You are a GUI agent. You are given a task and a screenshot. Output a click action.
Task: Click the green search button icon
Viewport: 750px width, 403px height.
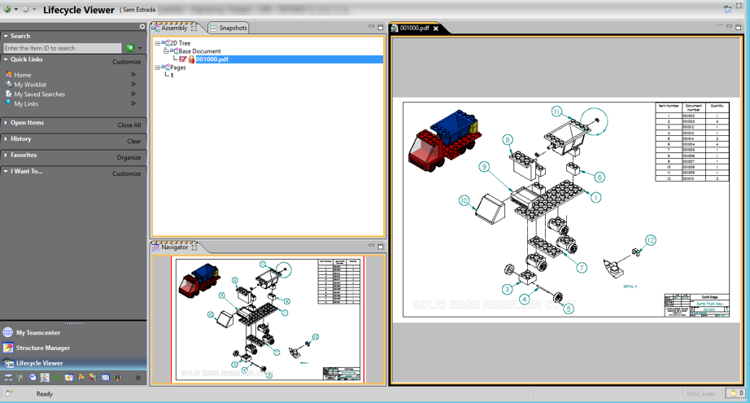coord(130,48)
